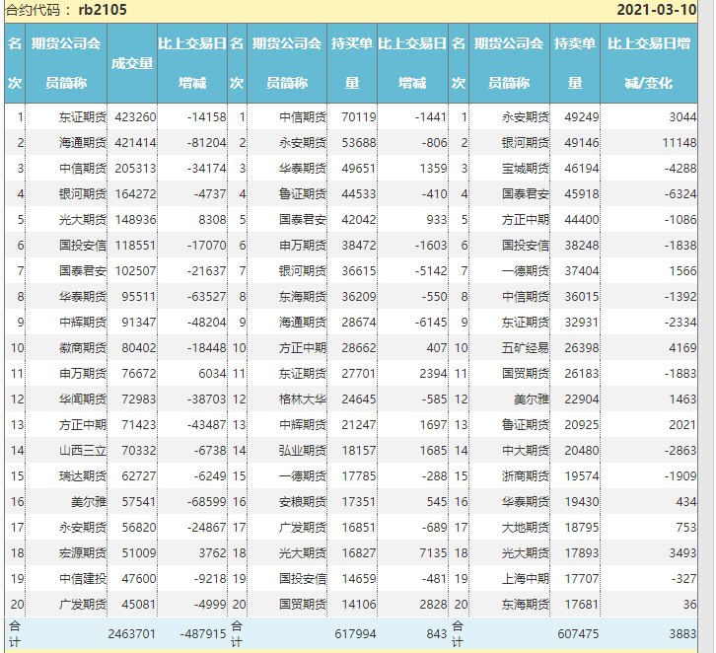The image size is (716, 653).
Task: Select 美尔雅 in the short ranking
Action: pyautogui.click(x=531, y=399)
